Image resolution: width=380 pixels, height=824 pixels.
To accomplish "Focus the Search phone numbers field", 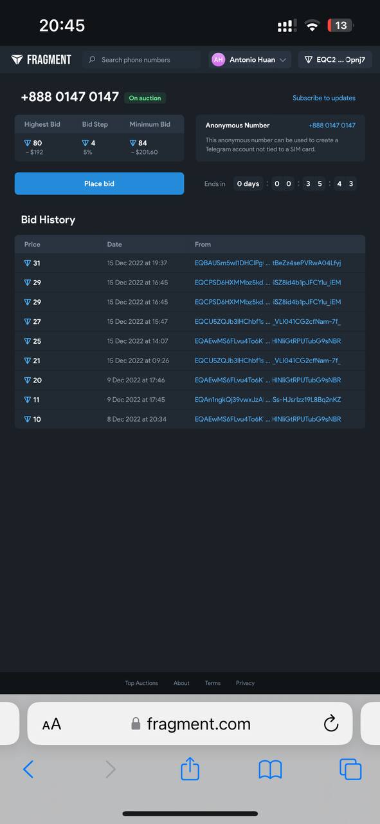I will click(141, 60).
